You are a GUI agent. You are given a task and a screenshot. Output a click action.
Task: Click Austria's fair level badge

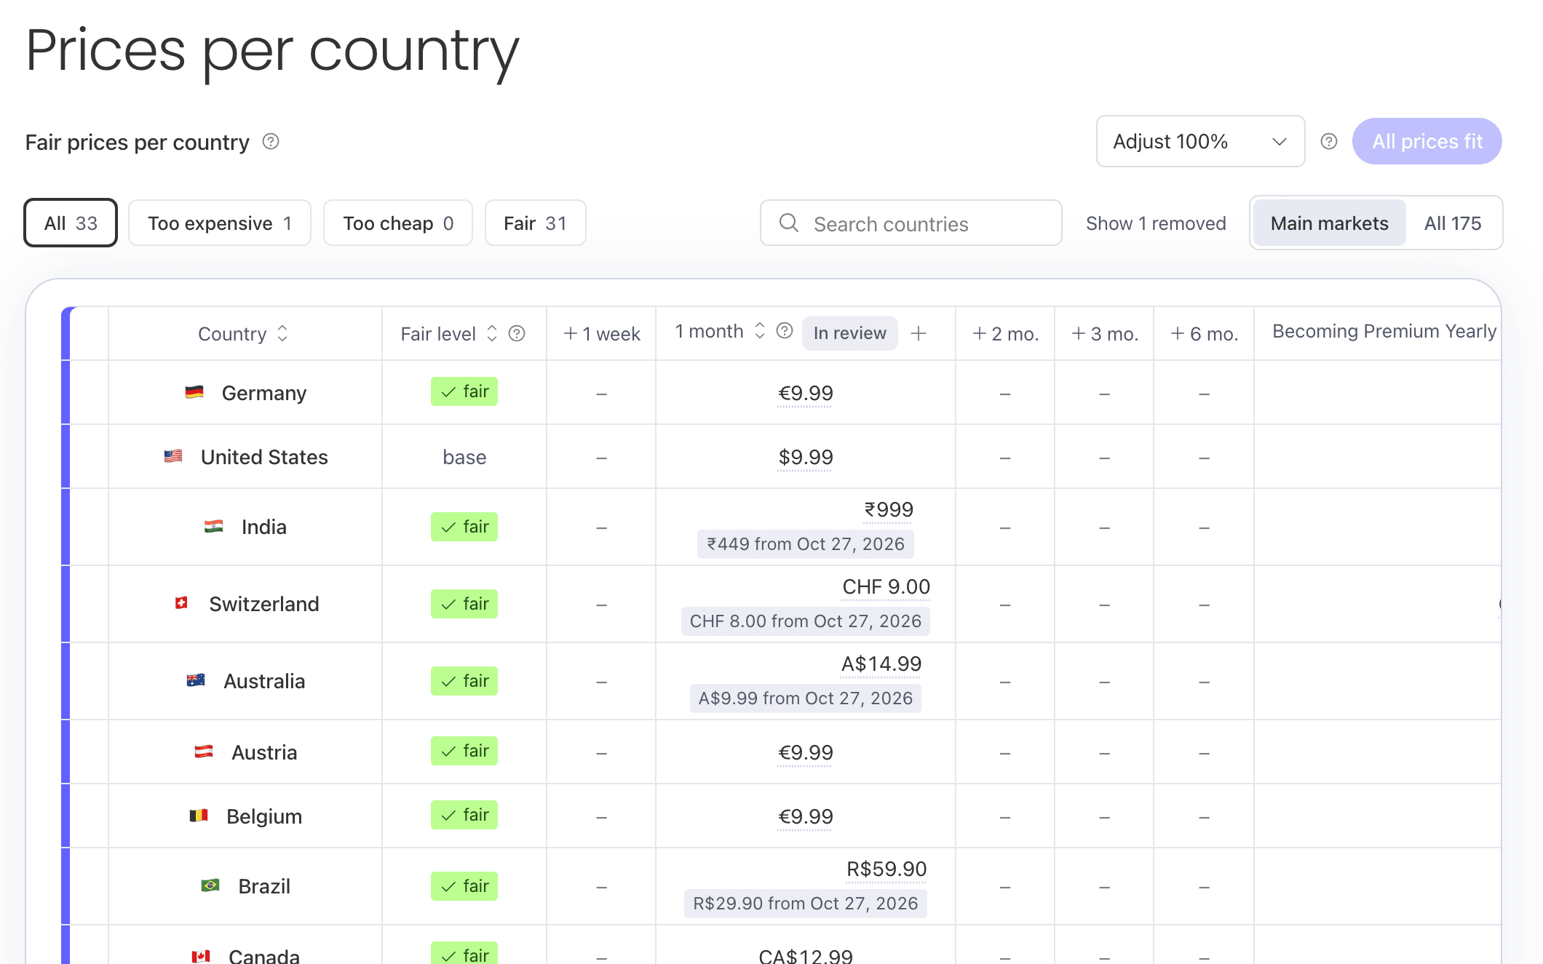pyautogui.click(x=464, y=751)
